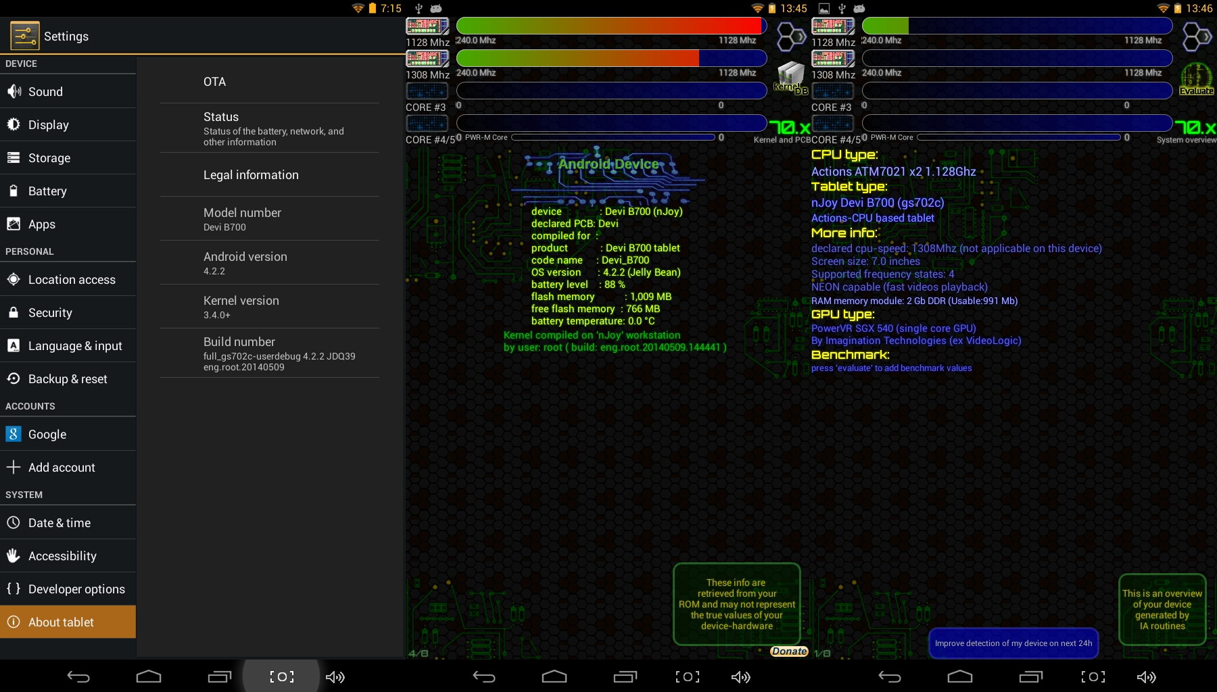Tap the Evaluate benchmark icon
This screenshot has height=692, width=1217.
pyautogui.click(x=1196, y=78)
